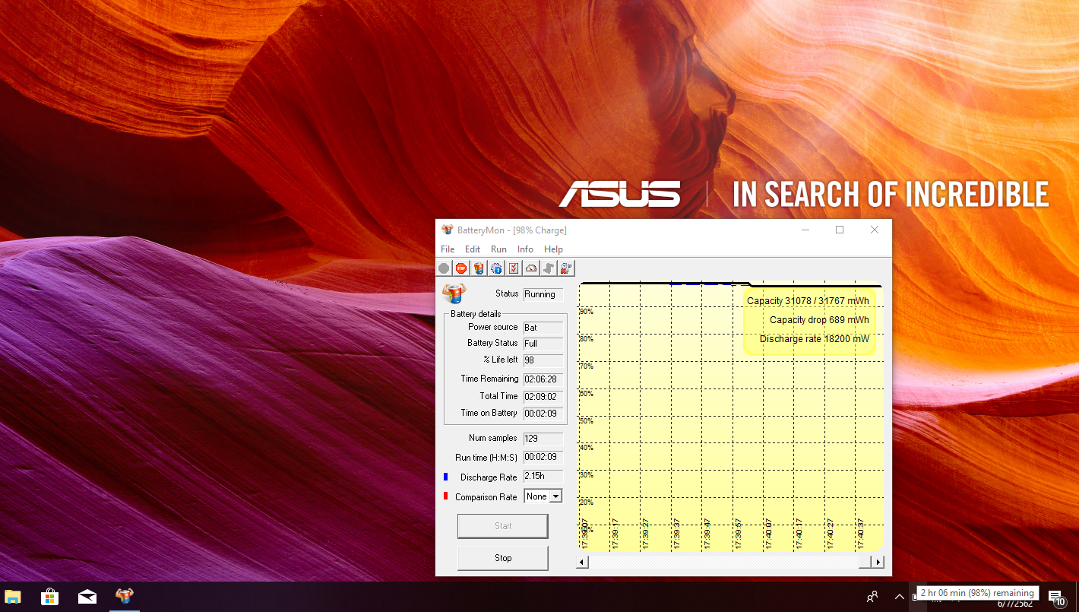Click the Total Time value 02:09:02
Viewport: 1079px width, 612px height.
(543, 396)
